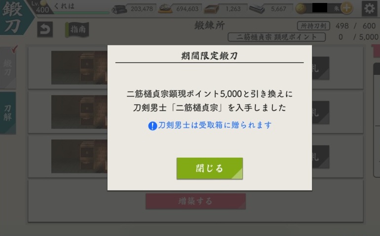Click the blue exclamation info icon
380x236 pixels.
(152, 126)
